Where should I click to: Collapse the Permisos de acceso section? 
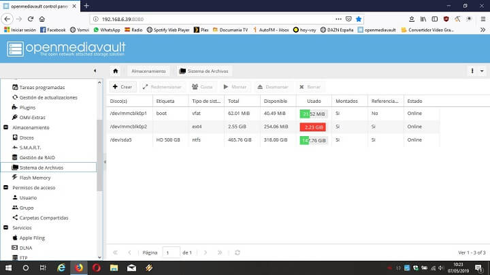click(x=6, y=187)
